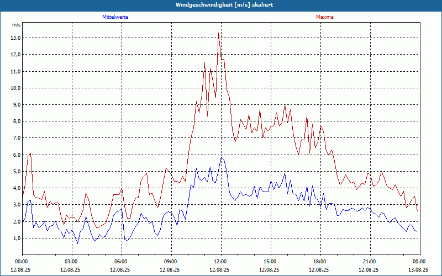442x276 pixels.
Task: Click the blue Mittelwerte peak near 12:00
Action: point(222,157)
